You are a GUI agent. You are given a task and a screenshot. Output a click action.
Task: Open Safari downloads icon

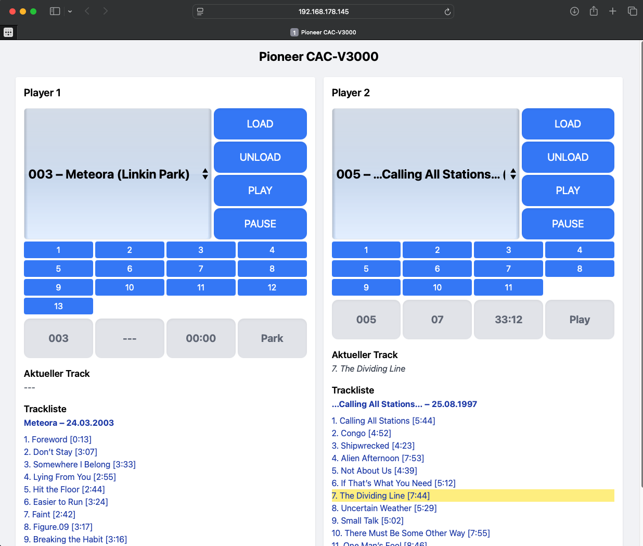point(574,11)
